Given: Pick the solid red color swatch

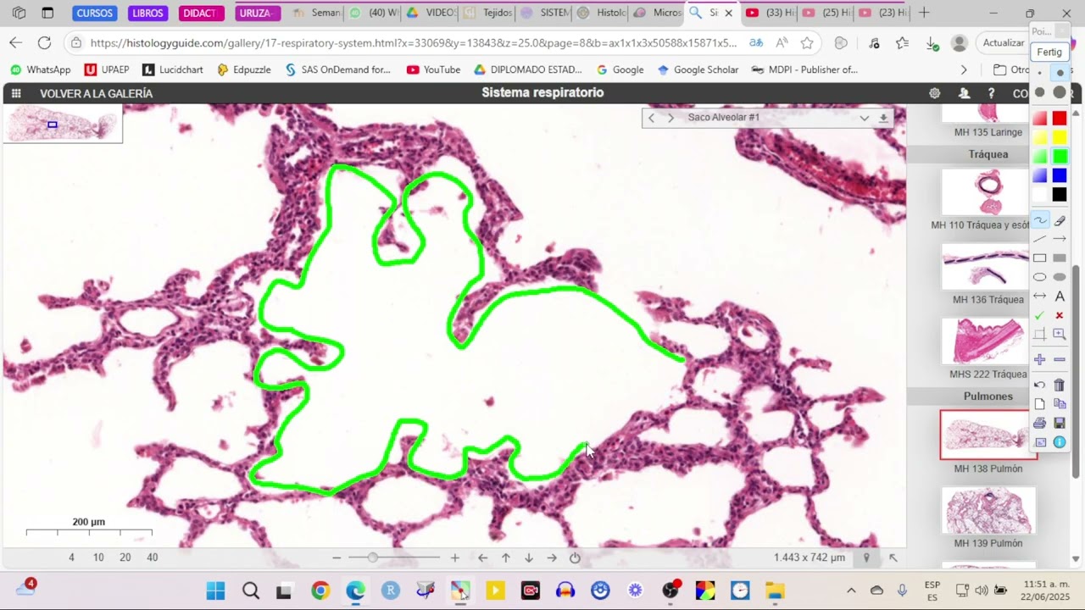Looking at the screenshot, I should [1060, 118].
